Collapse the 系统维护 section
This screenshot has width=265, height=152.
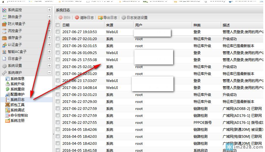(49, 73)
